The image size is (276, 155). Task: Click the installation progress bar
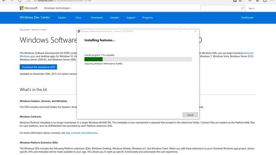pos(138,59)
